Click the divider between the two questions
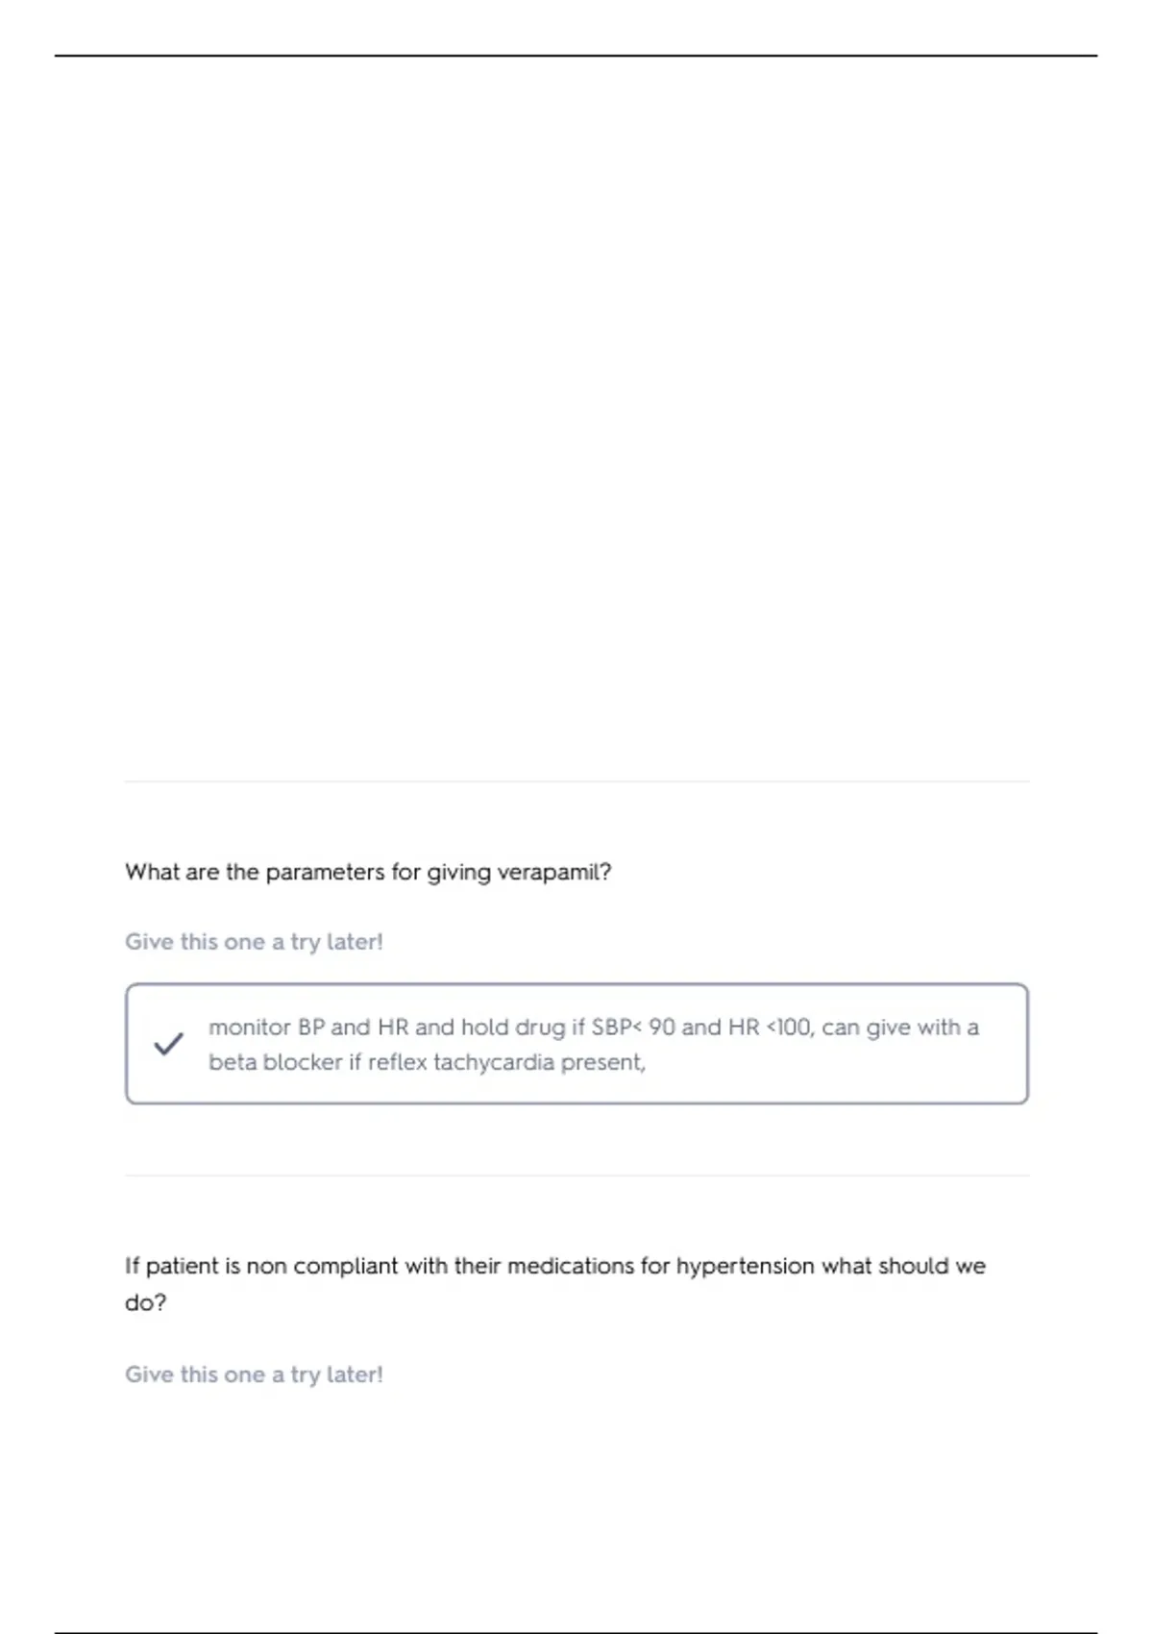Image resolution: width=1153 pixels, height=1634 pixels. coord(576,1175)
